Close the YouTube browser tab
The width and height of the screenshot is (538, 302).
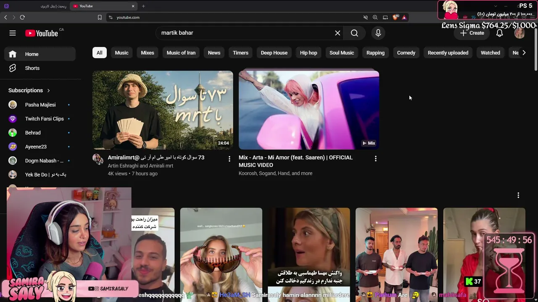pyautogui.click(x=133, y=6)
